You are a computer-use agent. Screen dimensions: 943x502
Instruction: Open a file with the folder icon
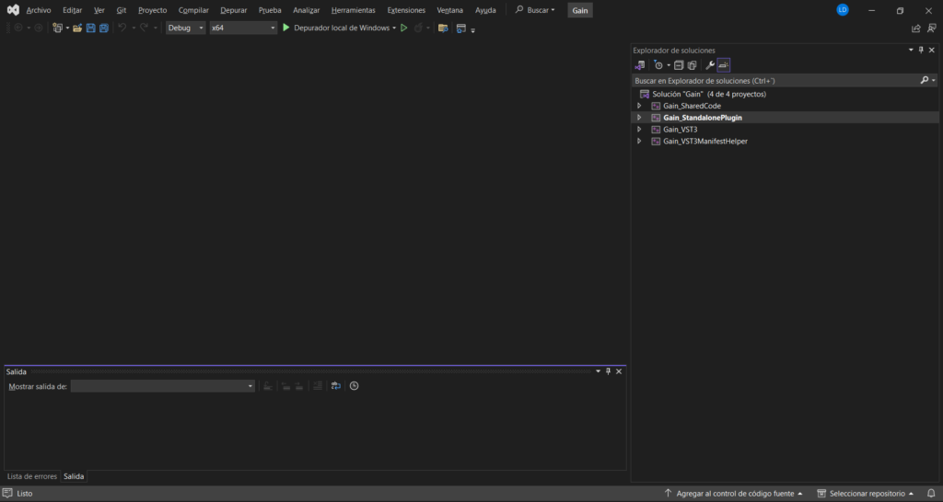coord(77,29)
